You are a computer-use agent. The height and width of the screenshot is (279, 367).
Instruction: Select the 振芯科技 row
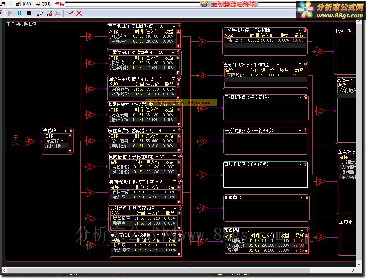(143, 36)
